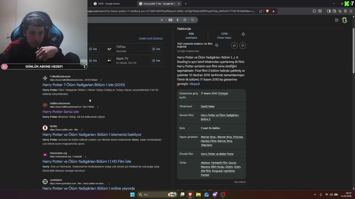
Task: Click the taskbar 'Ara' search box
Action: click(x=157, y=195)
